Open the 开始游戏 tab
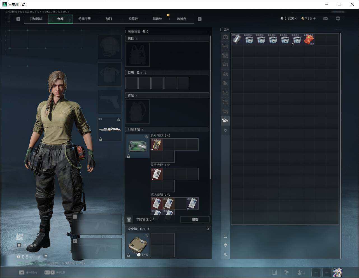Screen dimensions: 359x278 point(36,19)
